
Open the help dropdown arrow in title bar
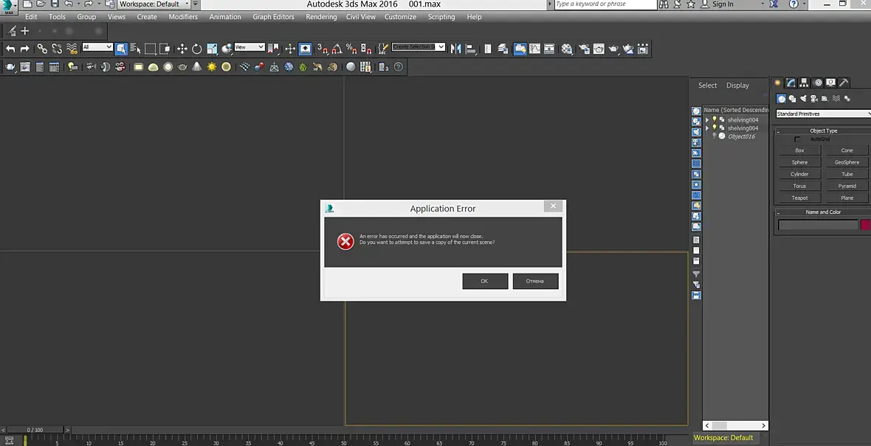click(x=805, y=4)
